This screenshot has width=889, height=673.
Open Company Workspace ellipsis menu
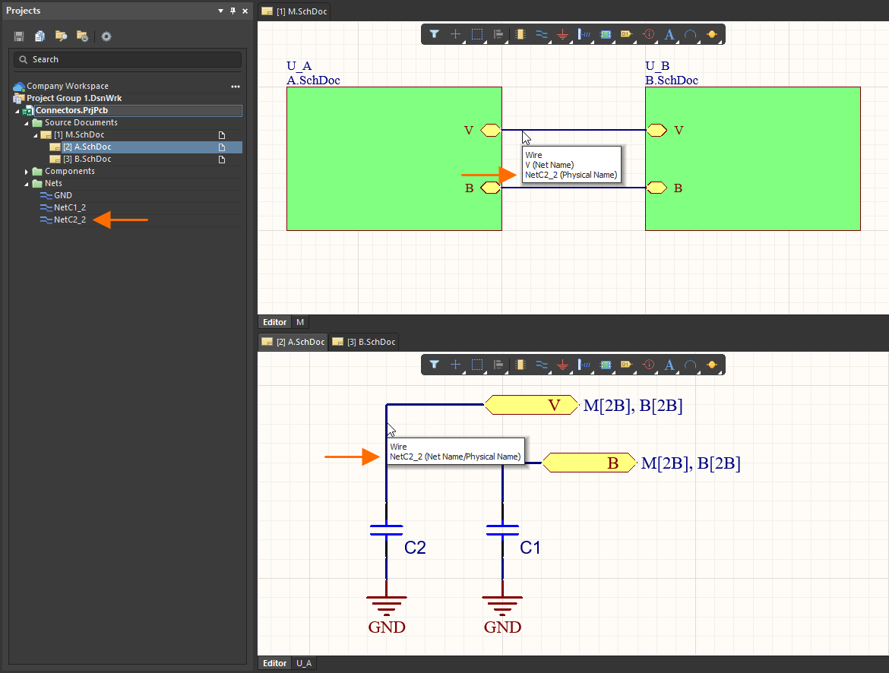[235, 87]
